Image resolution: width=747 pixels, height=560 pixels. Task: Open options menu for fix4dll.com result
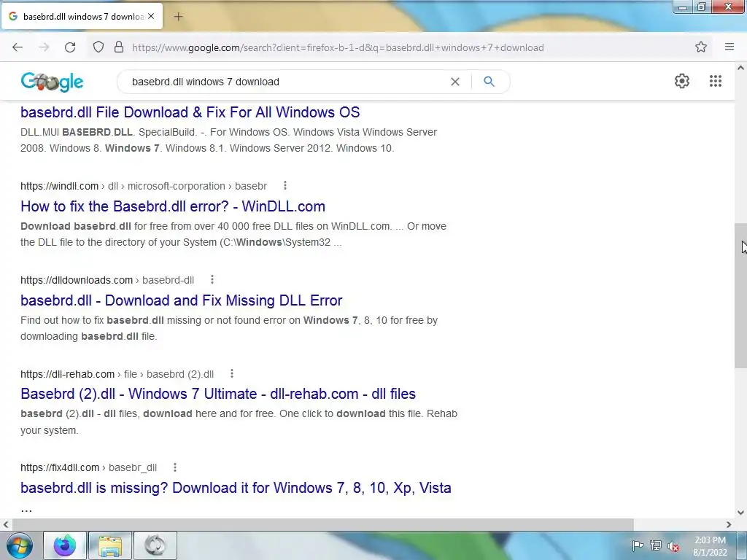pyautogui.click(x=175, y=467)
